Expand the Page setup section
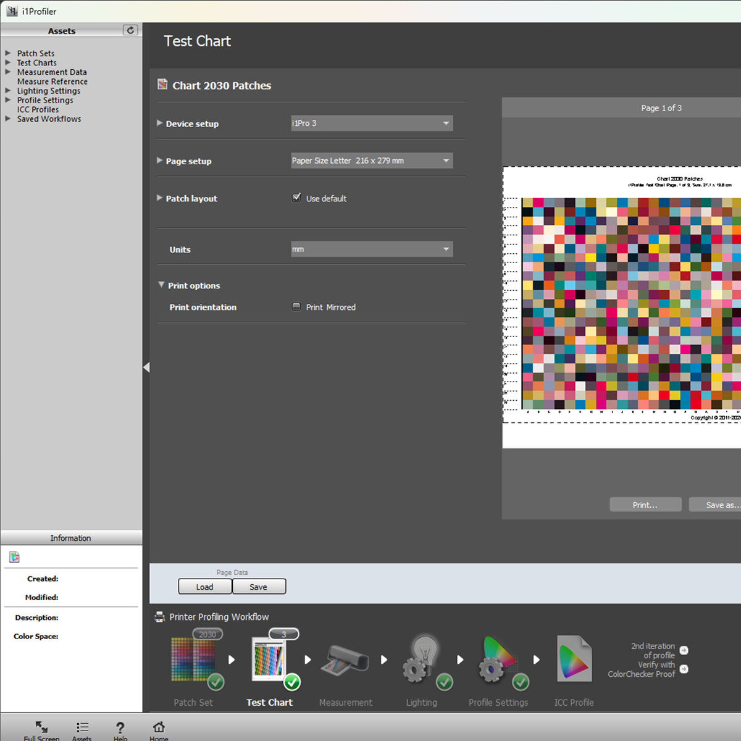Screen dimensions: 741x741 pyautogui.click(x=160, y=161)
